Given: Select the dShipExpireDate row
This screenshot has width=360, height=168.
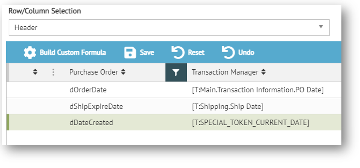Looking at the screenshot, I should pos(96,106).
